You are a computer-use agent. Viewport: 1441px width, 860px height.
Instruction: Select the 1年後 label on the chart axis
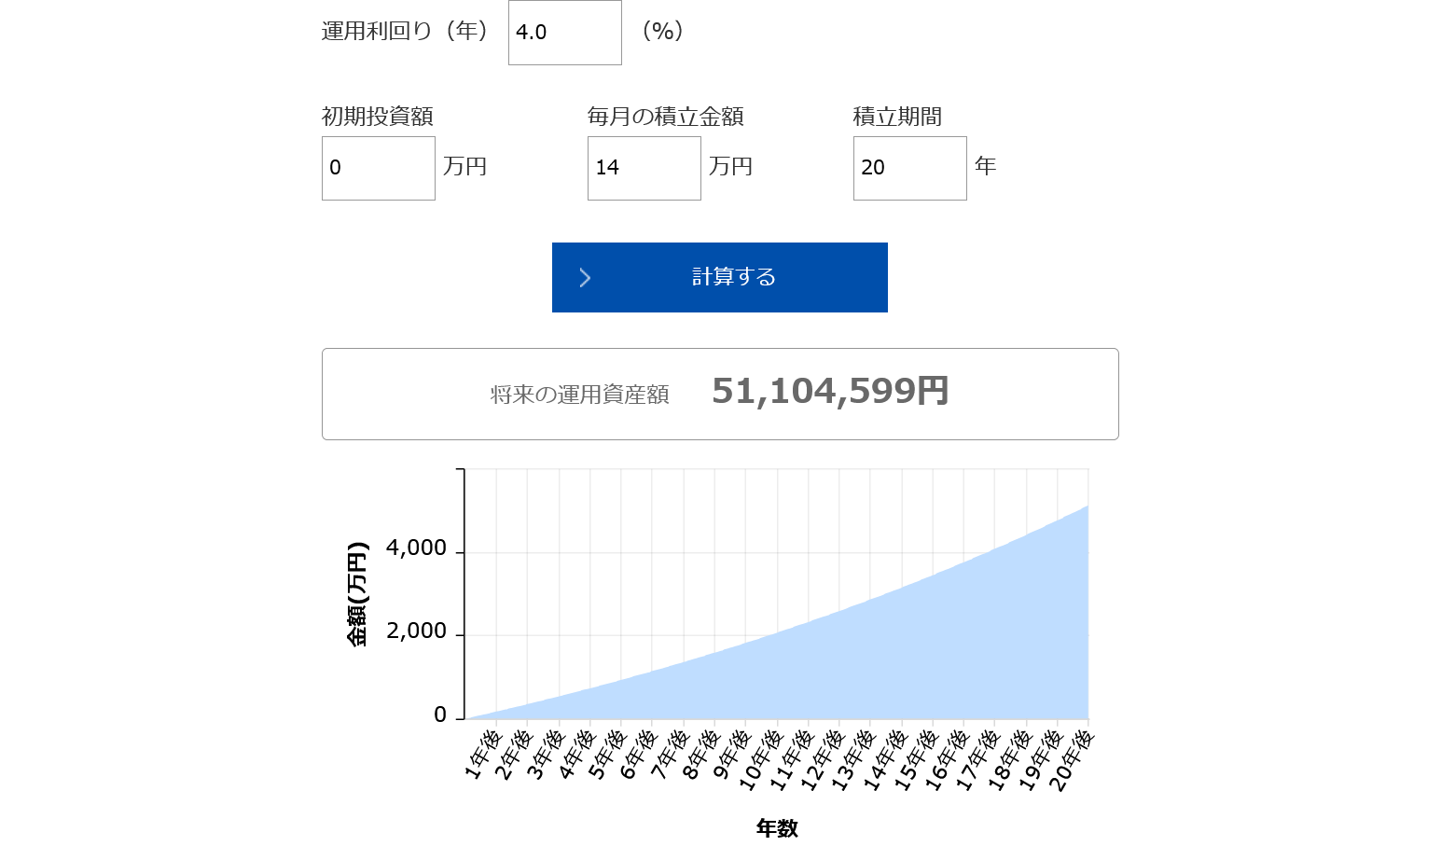(483, 754)
